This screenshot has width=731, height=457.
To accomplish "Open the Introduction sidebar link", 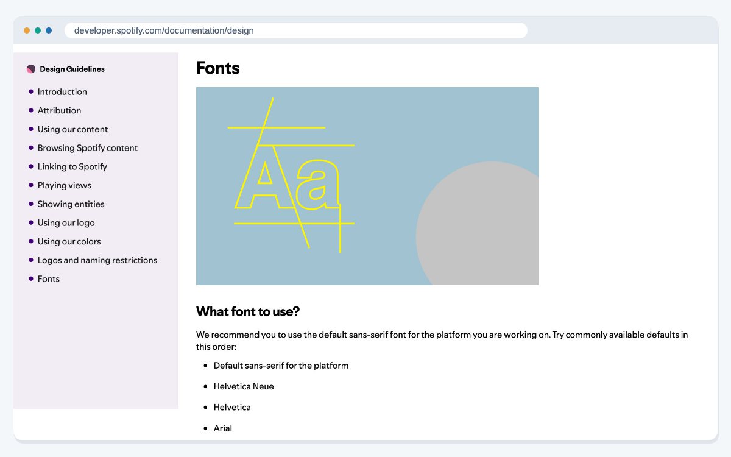I will [62, 92].
